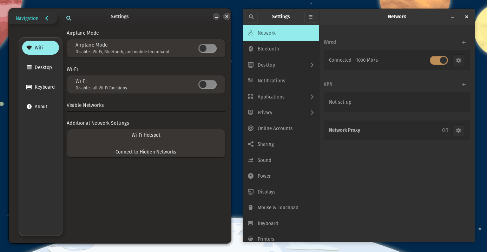The image size is (487, 252).
Task: Add a wired connection with the plus icon
Action: (x=463, y=42)
